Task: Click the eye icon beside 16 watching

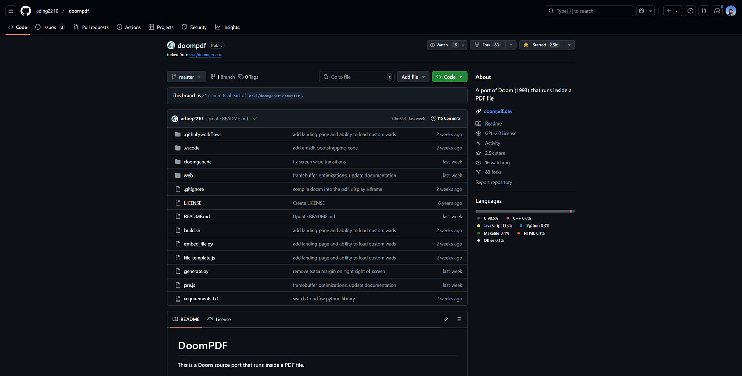Action: [478, 163]
